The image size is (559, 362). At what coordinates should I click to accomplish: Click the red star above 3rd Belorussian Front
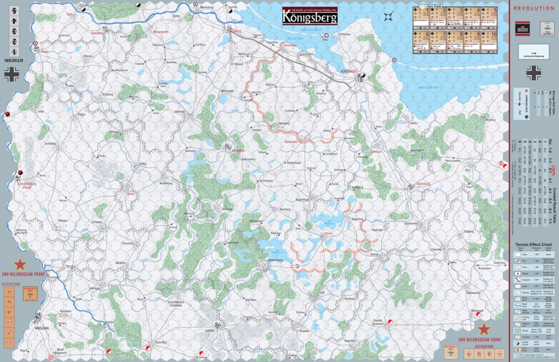point(484,330)
